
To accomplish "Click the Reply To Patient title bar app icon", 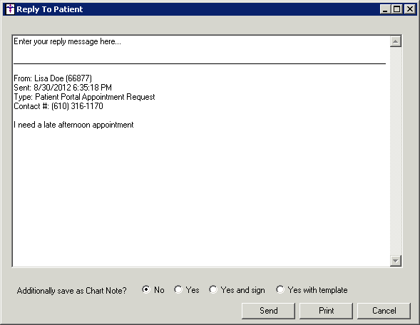I will click(x=10, y=9).
